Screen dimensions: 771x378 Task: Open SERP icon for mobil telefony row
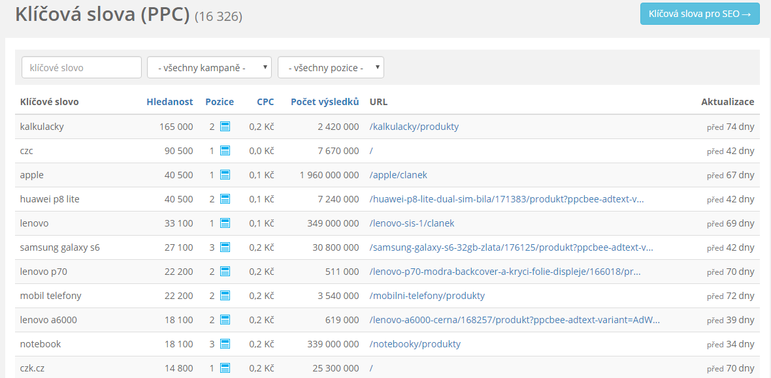tap(225, 296)
